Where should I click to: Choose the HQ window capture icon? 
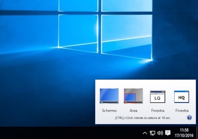click(181, 97)
